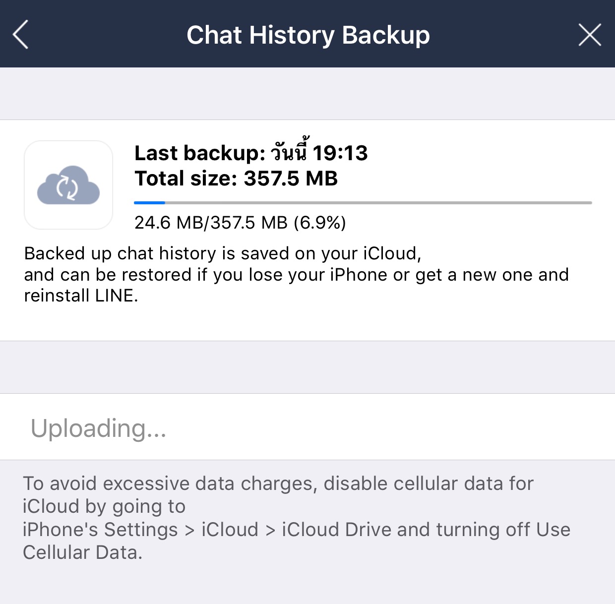Tap the 24.6 MB/357.5 MB upload amount
Viewport: 615px width, 604px height.
pos(211,223)
